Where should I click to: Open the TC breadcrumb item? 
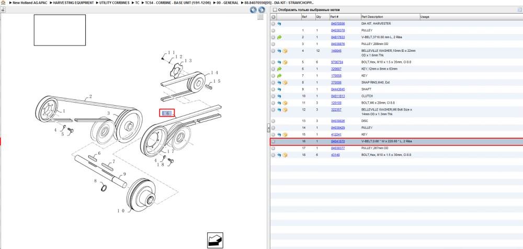137,3
